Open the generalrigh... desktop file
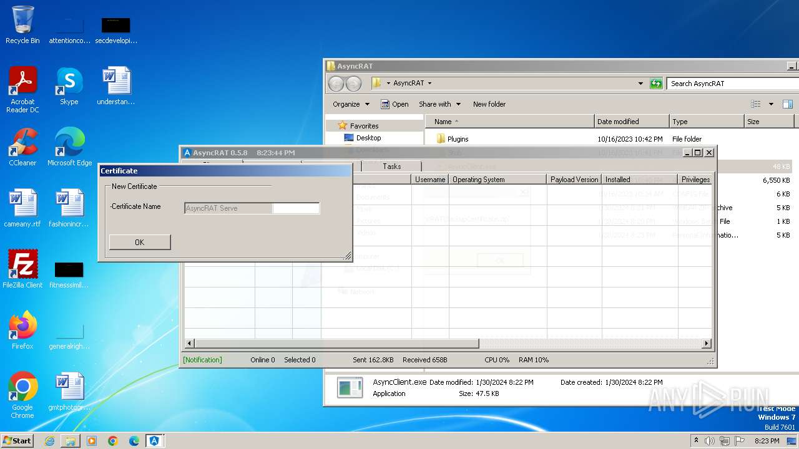 [69, 337]
